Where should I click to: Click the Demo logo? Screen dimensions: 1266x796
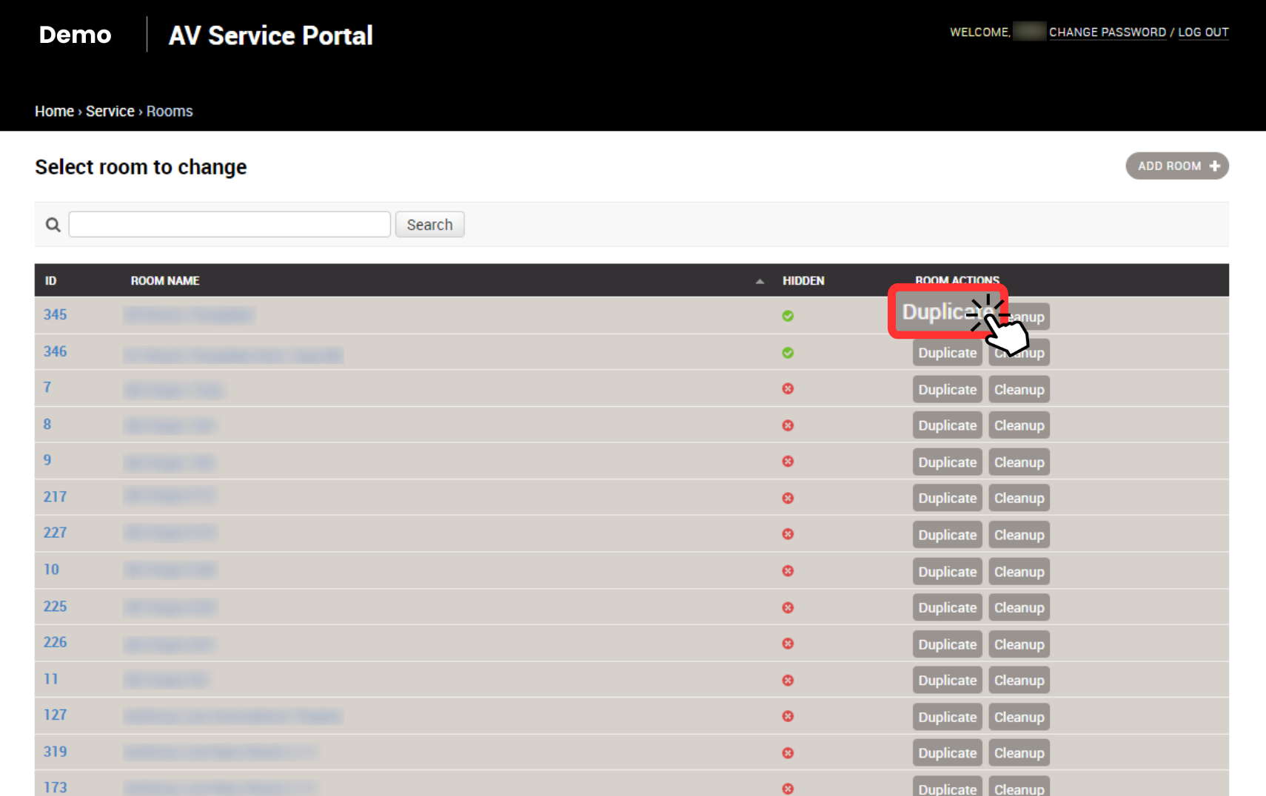pos(75,34)
